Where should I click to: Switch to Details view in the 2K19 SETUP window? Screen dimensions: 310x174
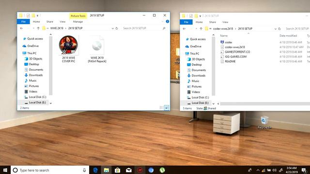(161, 107)
